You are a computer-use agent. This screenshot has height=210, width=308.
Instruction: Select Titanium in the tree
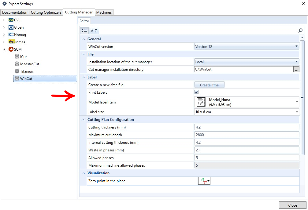(x=27, y=71)
